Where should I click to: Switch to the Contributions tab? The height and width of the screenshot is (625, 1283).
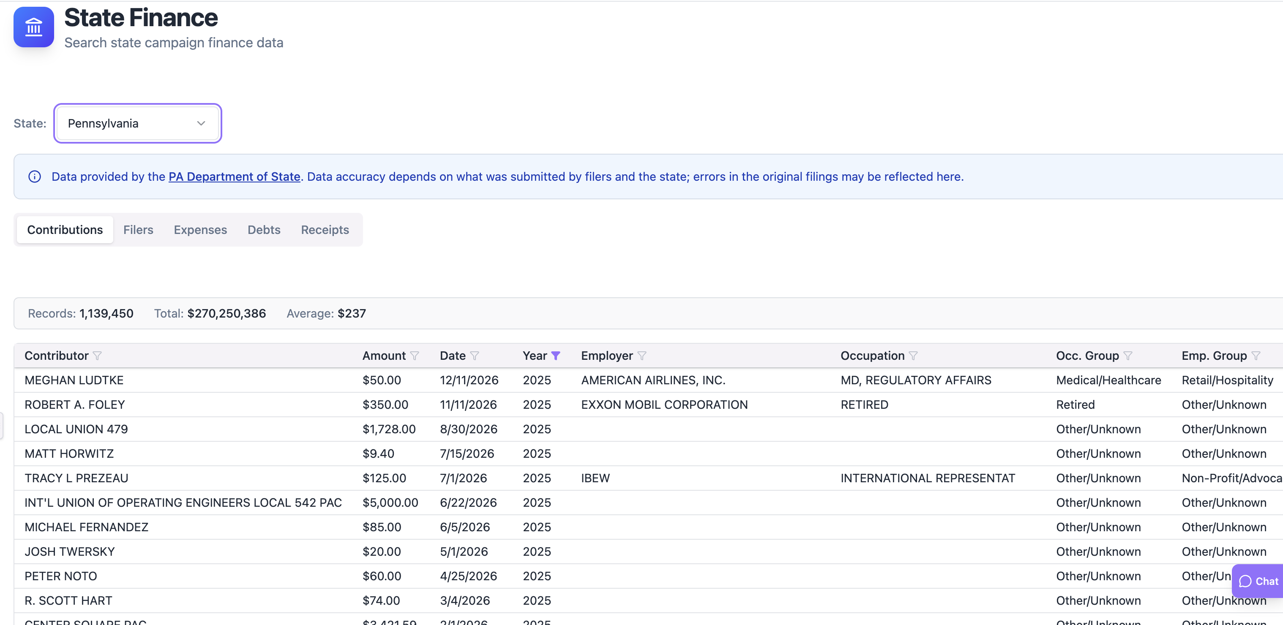(x=65, y=230)
